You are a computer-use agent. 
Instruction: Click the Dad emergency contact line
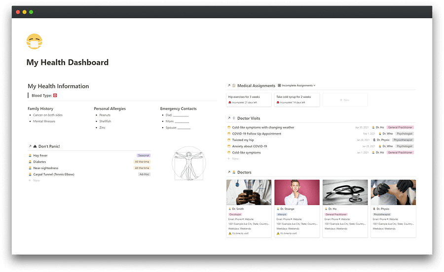tap(177, 115)
